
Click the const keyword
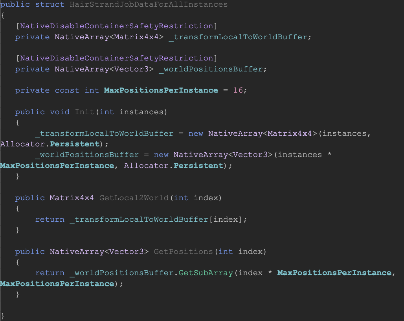(x=67, y=90)
